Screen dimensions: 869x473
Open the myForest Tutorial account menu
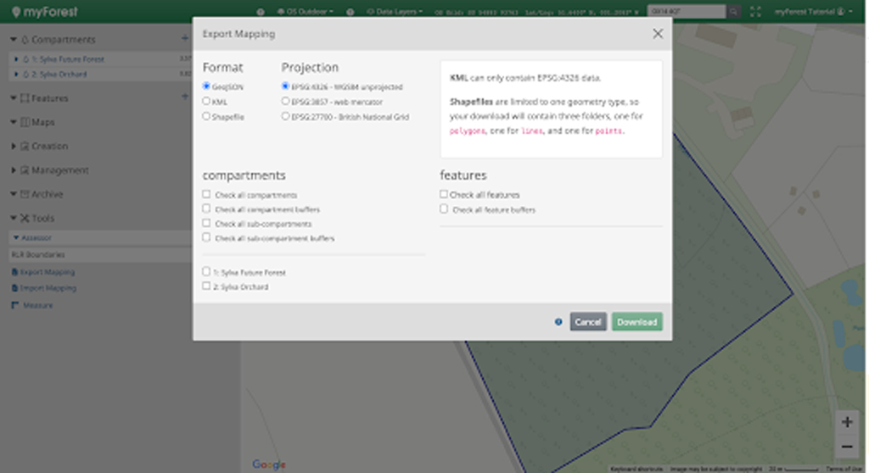[813, 12]
